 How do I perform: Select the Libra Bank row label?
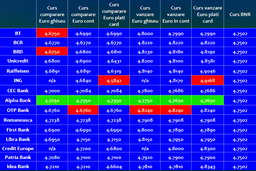[x=18, y=139]
